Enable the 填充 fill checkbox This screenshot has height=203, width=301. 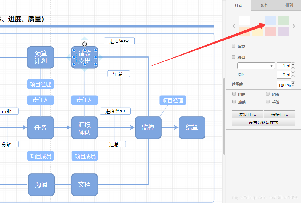point(234,46)
